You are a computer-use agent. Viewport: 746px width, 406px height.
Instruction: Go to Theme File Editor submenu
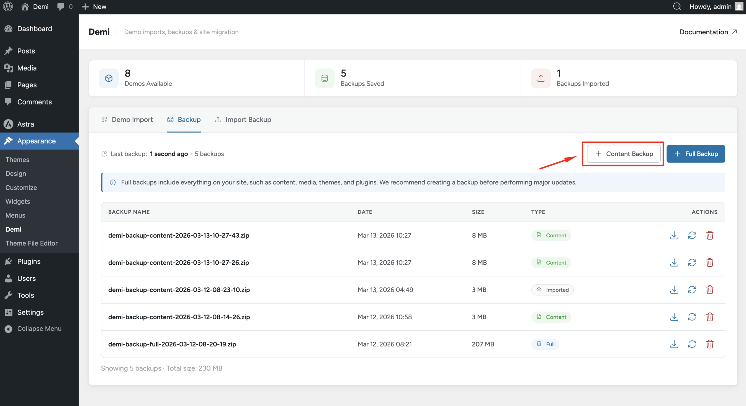tap(31, 243)
